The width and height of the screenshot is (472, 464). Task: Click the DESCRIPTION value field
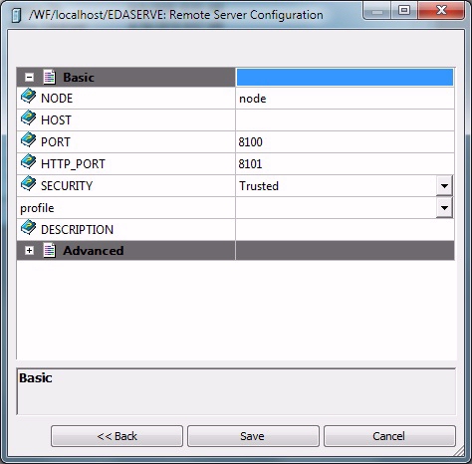pyautogui.click(x=345, y=230)
